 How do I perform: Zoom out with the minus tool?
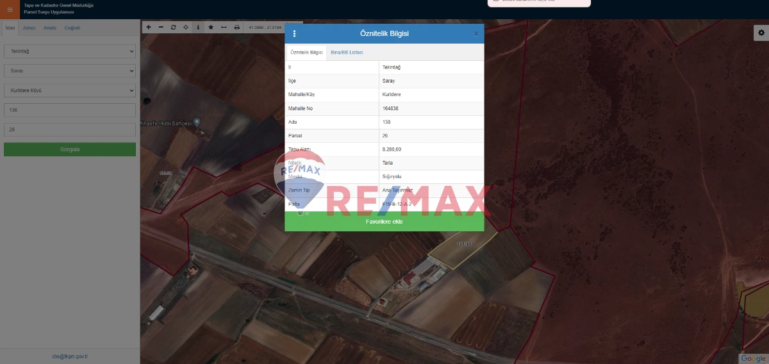coord(161,27)
